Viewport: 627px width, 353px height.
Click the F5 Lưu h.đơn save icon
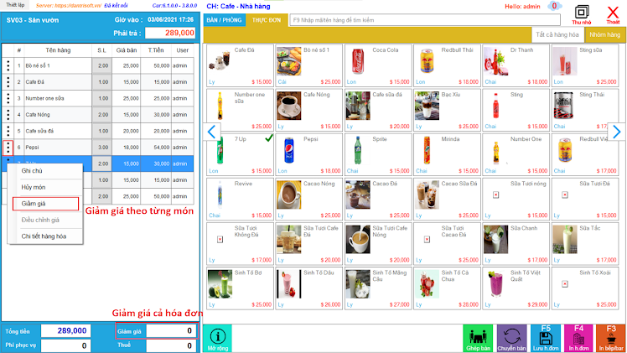coord(546,338)
